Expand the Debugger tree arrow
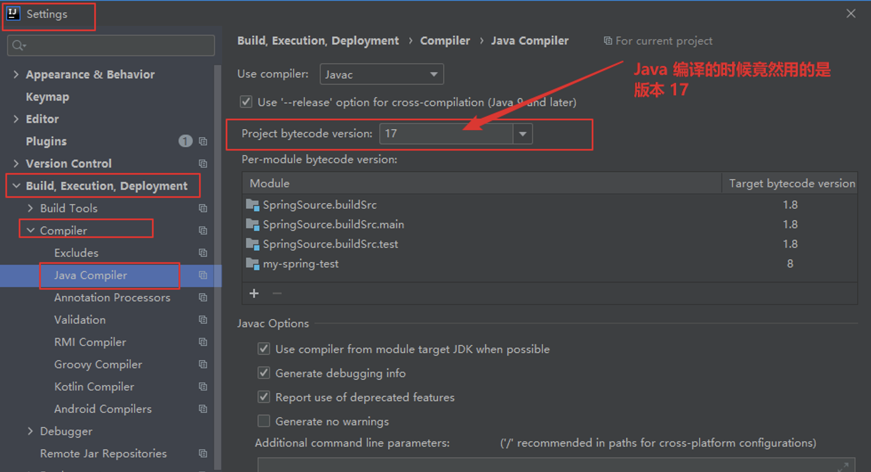This screenshot has width=871, height=472. tap(30, 431)
